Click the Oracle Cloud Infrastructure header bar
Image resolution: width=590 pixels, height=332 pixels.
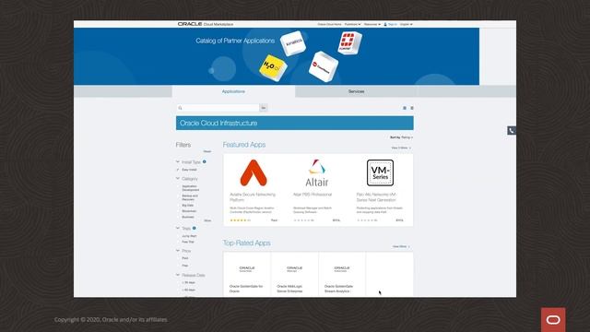click(295, 123)
